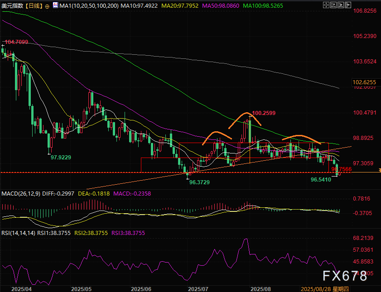This screenshot has width=381, height=292.
Task: Open RSI(14,14,14) indicator parameters
Action: click(18, 232)
